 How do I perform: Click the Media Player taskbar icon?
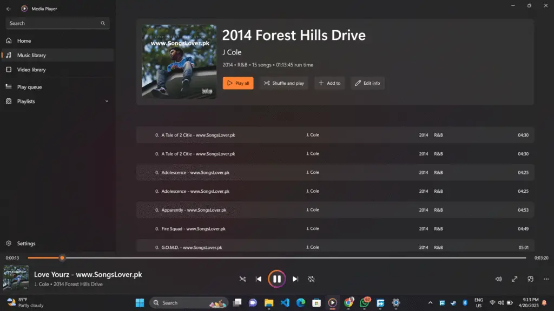click(x=333, y=302)
